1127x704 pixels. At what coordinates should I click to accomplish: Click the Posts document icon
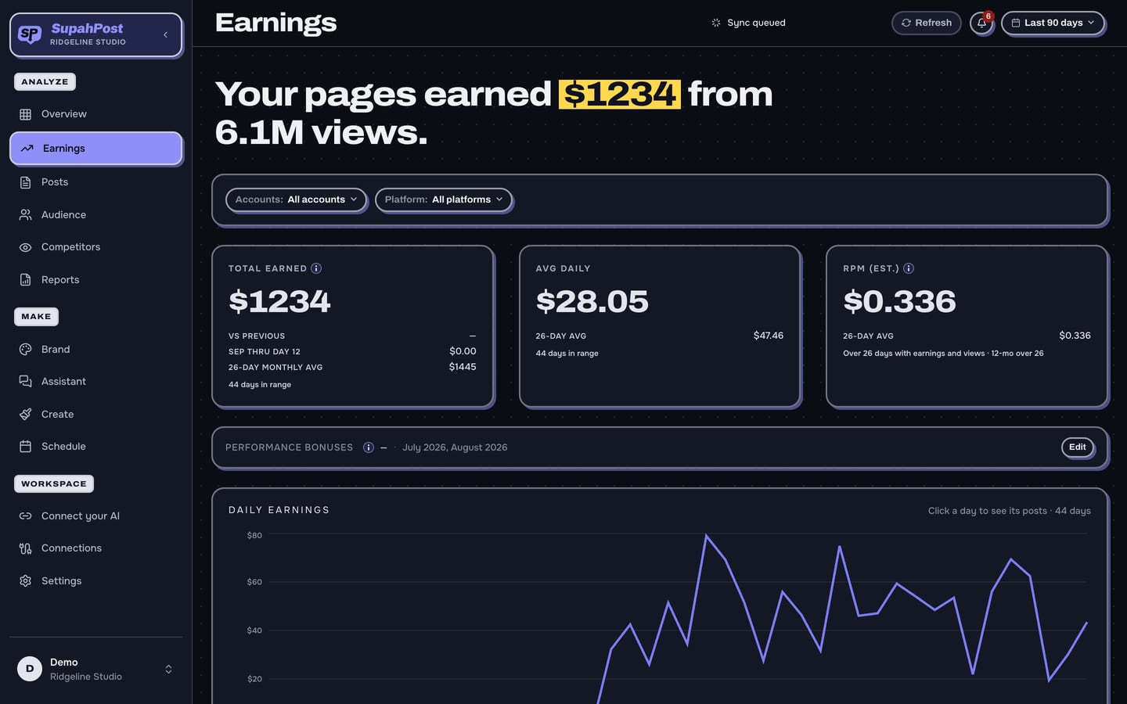[x=26, y=182]
